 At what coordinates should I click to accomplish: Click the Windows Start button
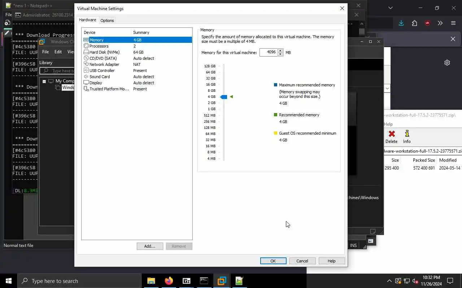coord(9,281)
